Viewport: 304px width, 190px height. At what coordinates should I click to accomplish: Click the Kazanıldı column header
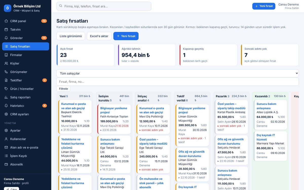[x=270, y=96]
